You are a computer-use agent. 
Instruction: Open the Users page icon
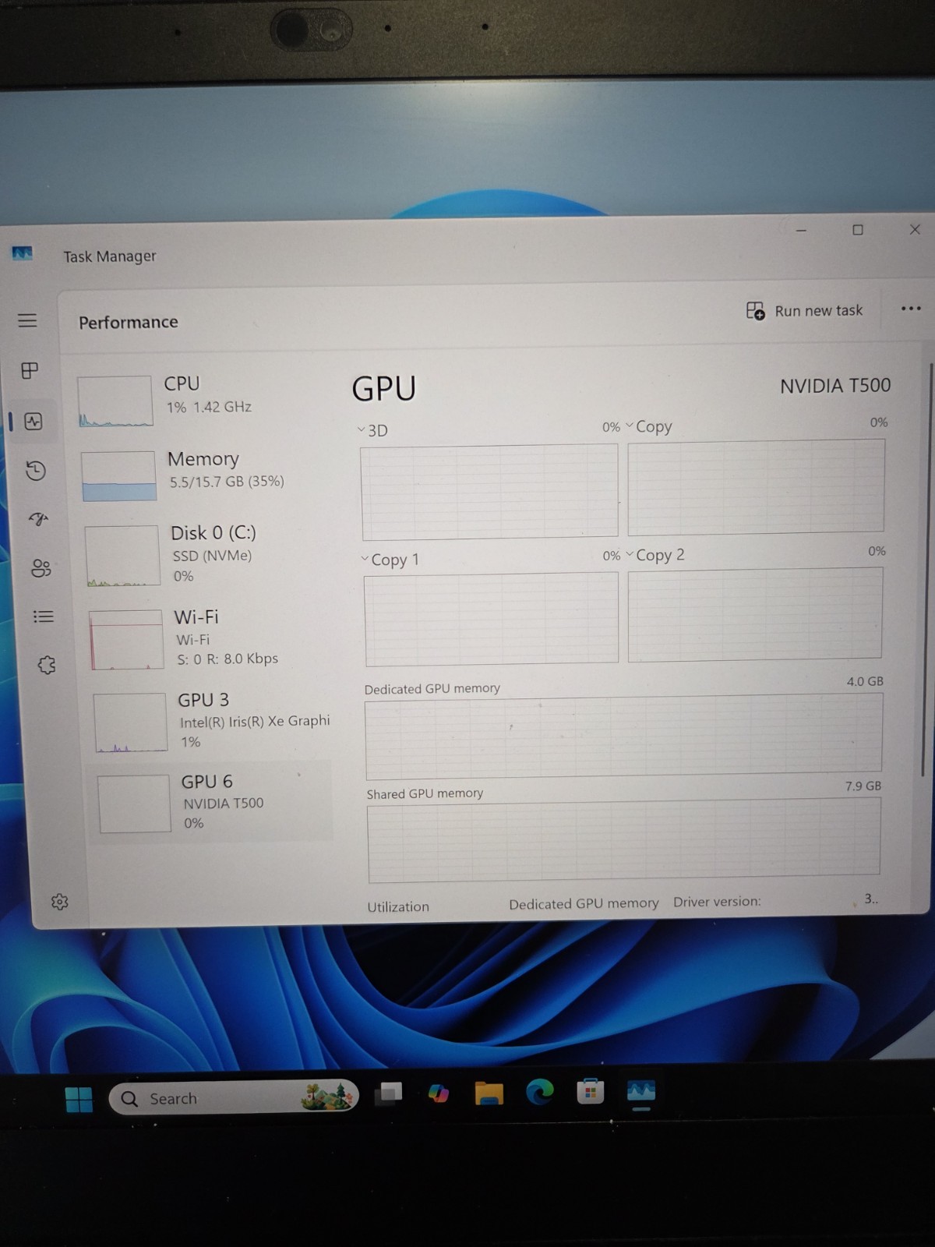click(x=41, y=568)
